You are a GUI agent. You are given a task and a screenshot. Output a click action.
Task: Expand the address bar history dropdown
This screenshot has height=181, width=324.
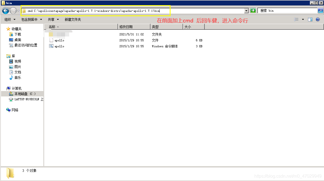click(246, 11)
